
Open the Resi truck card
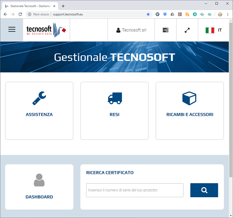pyautogui.click(x=114, y=111)
